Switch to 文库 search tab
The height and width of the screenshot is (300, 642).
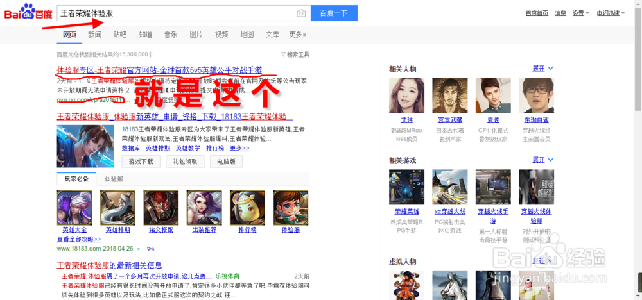pyautogui.click(x=272, y=35)
